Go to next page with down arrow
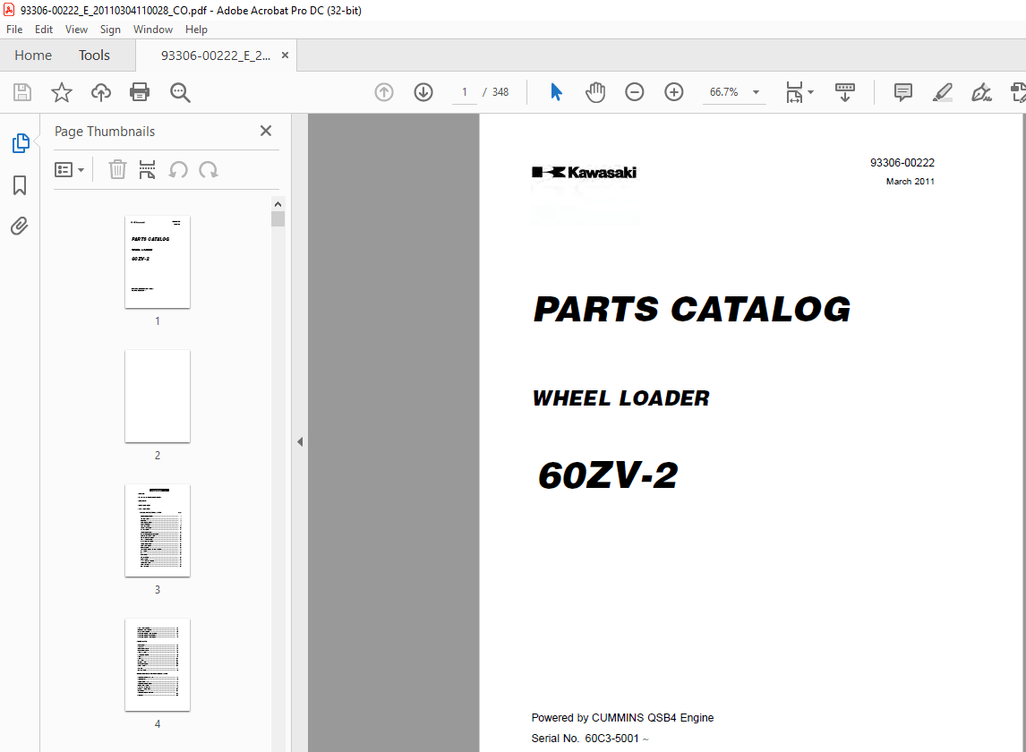 click(423, 92)
